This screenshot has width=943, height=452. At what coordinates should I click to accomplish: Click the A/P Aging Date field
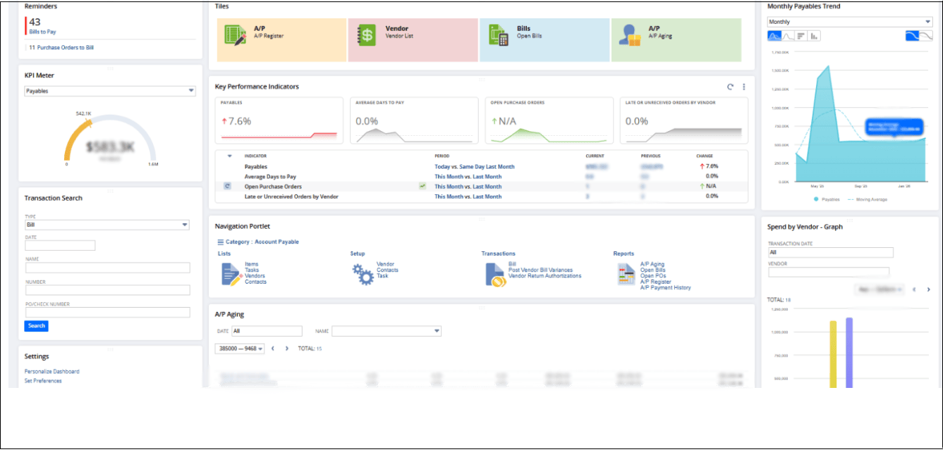coord(267,331)
